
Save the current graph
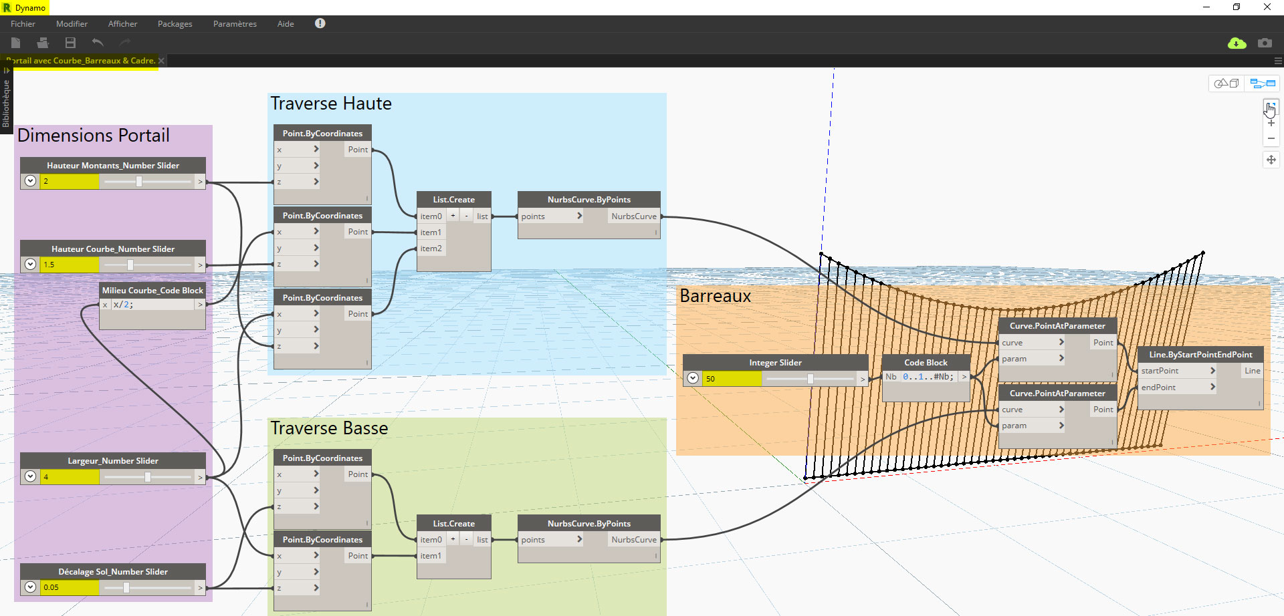coord(70,42)
